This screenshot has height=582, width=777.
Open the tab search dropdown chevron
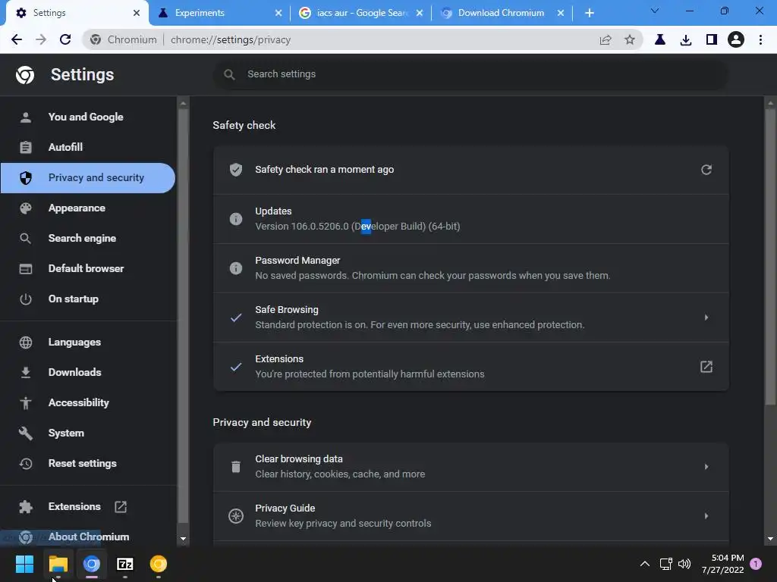654,11
